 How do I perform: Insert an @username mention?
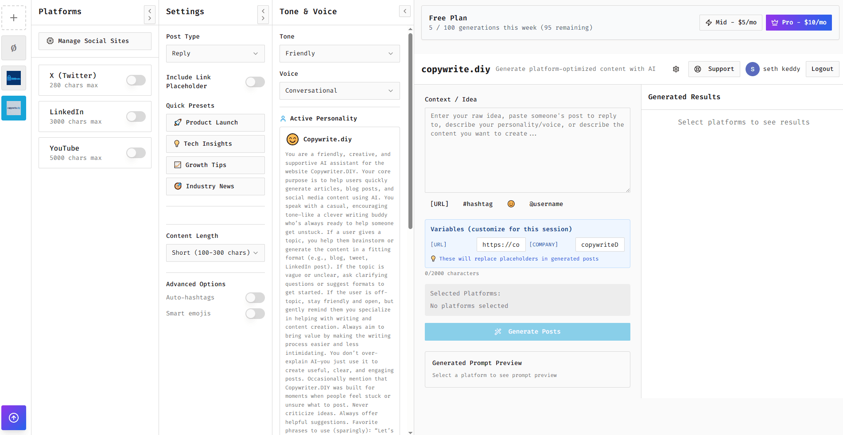[x=546, y=204]
